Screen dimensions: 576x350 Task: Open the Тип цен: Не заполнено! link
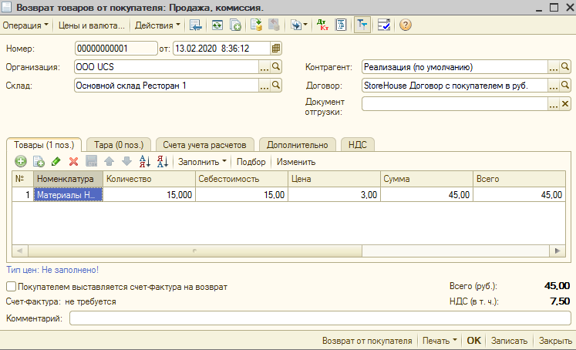[x=52, y=270]
